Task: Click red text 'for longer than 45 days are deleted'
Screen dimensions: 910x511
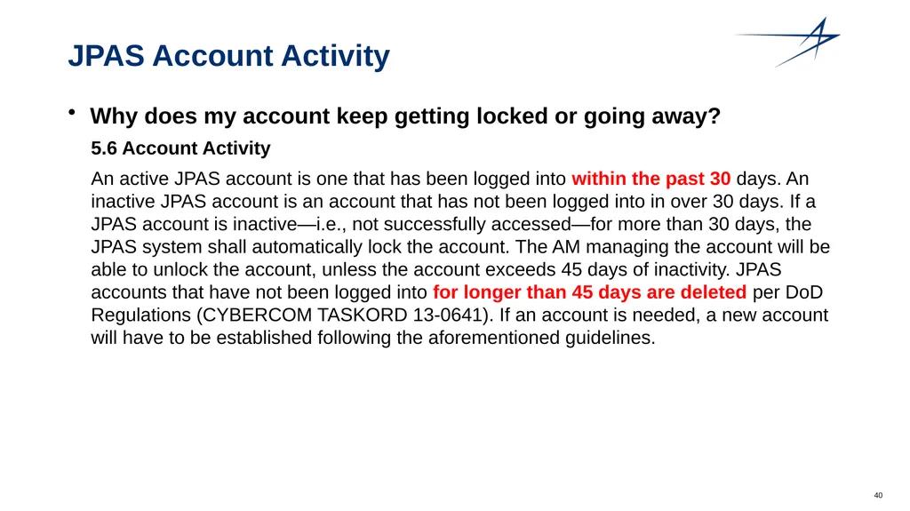Action: pyautogui.click(x=590, y=292)
